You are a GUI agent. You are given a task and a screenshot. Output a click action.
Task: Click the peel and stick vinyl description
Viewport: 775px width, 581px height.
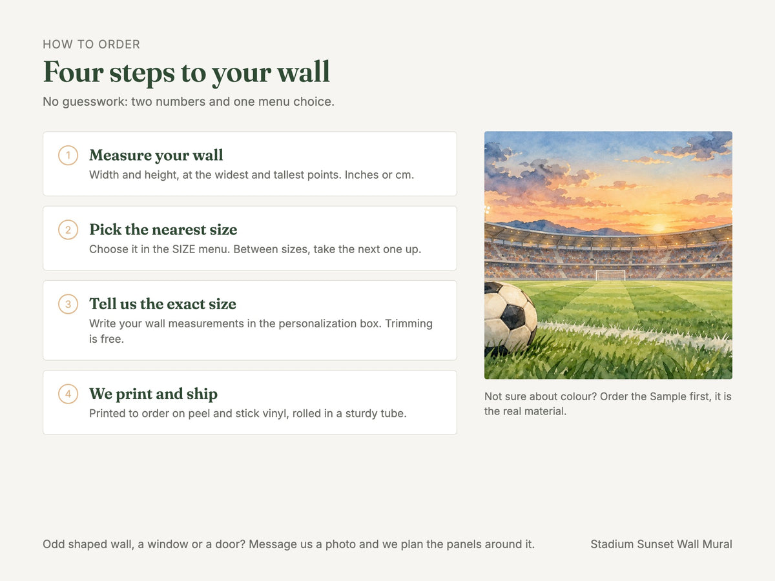[248, 413]
